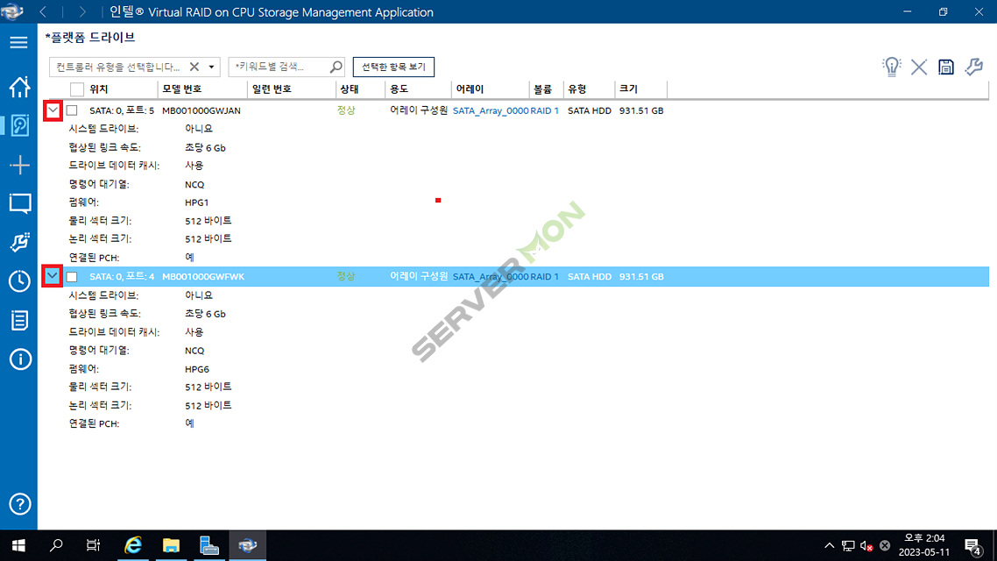Open the document log sidebar icon
Viewport: 997px width, 561px height.
(x=19, y=320)
